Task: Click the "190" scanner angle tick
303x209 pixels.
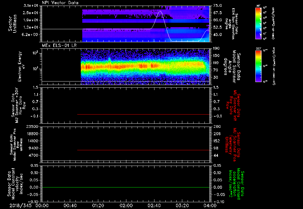Action: [216, 48]
